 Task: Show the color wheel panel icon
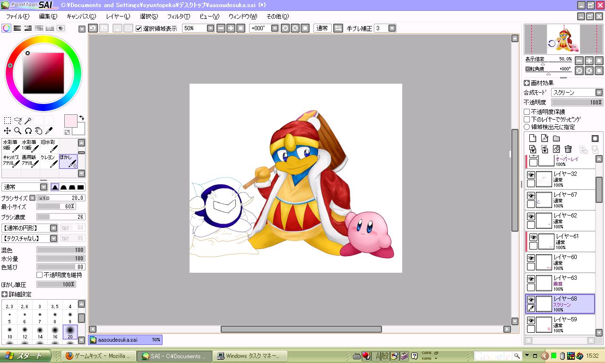click(6, 28)
